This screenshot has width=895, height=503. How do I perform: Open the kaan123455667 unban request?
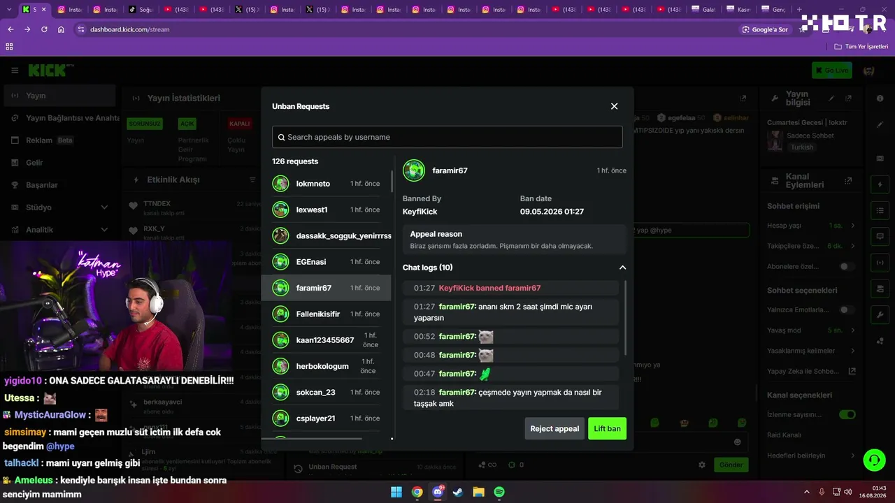click(x=326, y=340)
